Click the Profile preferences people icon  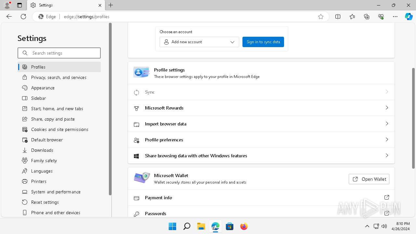click(x=136, y=140)
